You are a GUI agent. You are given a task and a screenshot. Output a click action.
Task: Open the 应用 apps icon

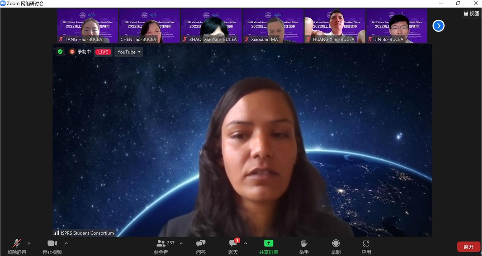[x=366, y=246]
